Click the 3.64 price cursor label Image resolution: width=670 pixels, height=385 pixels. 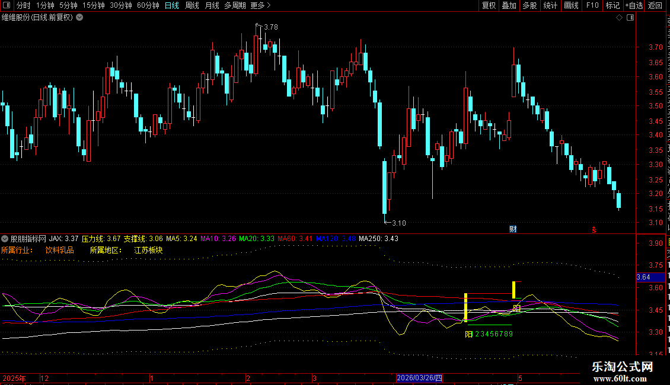[x=650, y=277]
